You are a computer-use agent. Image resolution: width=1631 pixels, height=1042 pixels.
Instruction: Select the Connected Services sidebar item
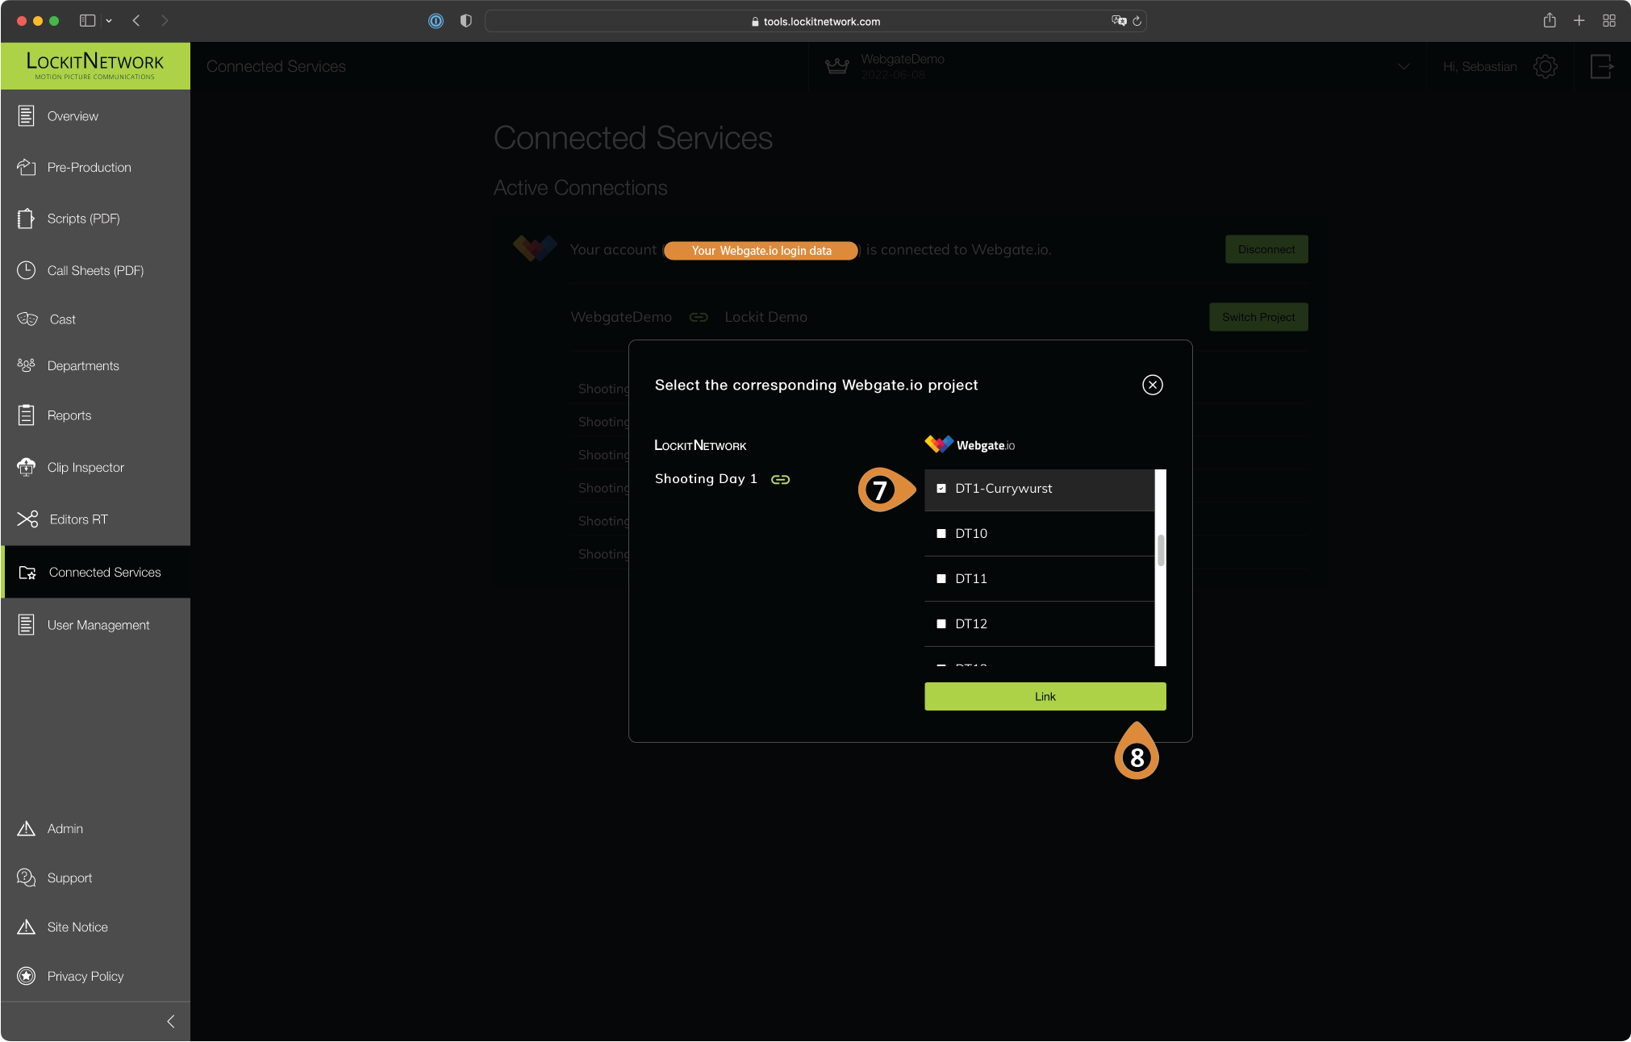[96, 572]
